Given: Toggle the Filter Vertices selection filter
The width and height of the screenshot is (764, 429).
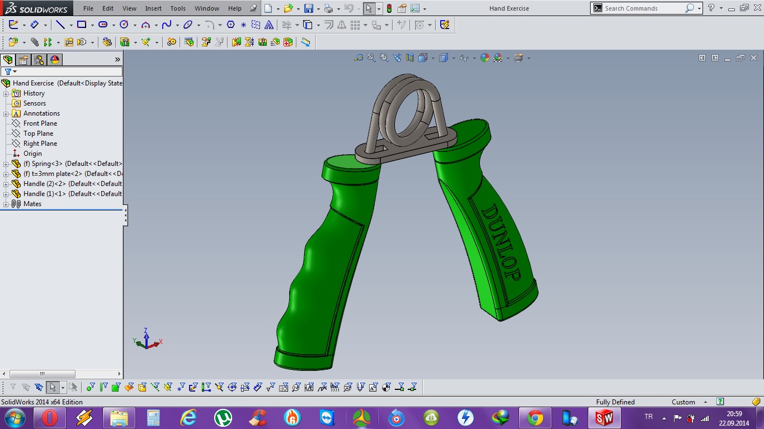Looking at the screenshot, I should coord(91,387).
